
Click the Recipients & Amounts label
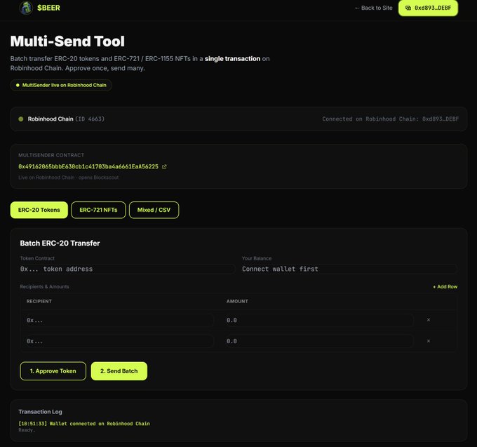pos(44,286)
